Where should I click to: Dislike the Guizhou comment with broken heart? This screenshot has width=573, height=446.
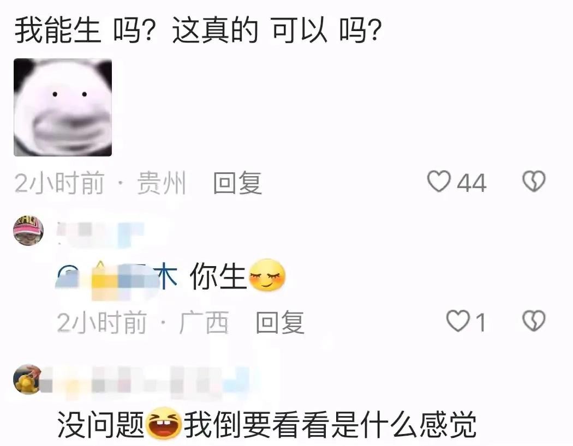534,182
